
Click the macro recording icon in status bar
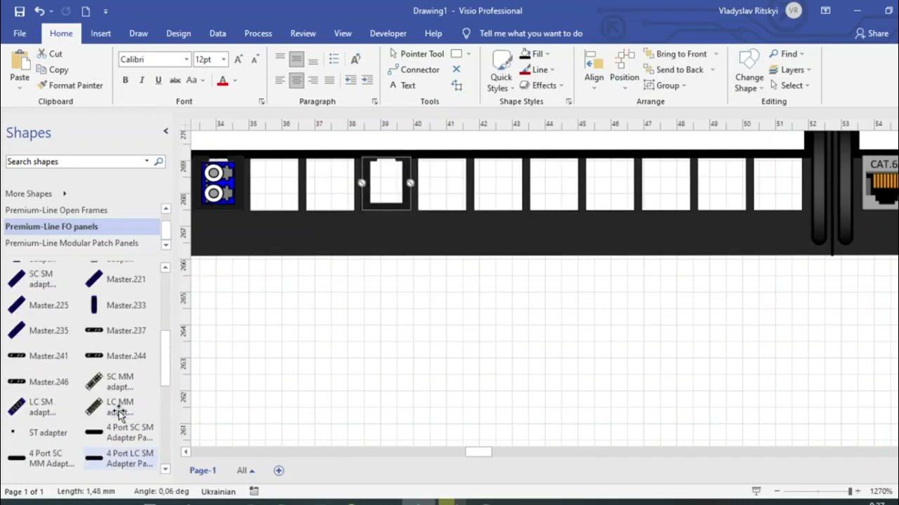[x=254, y=492]
